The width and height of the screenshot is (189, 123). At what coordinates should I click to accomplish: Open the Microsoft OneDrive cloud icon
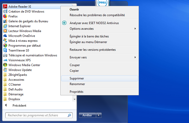click(5, 36)
